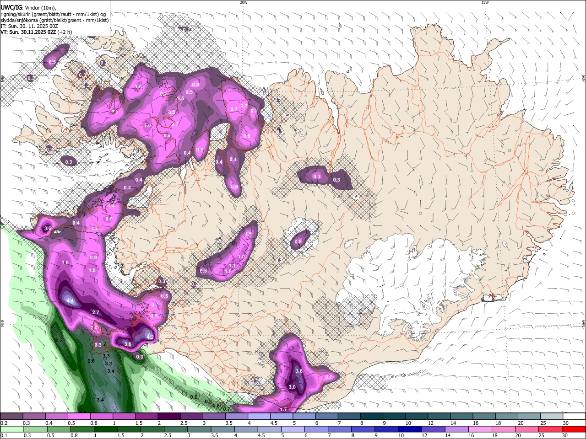Click the lavender 4–4.5 swatch in the snow scale
The width and height of the screenshot is (586, 439).
[259, 417]
